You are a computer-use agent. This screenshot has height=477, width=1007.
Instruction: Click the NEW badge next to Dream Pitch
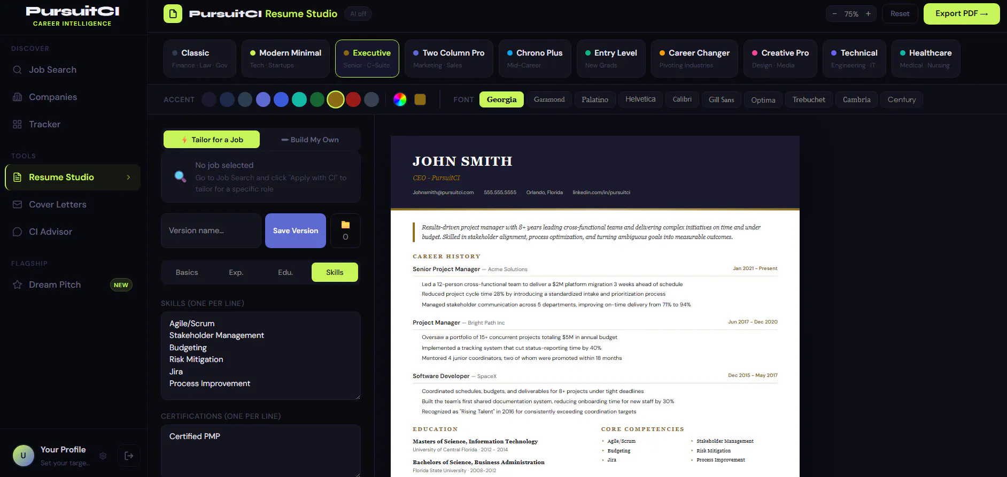click(x=121, y=285)
